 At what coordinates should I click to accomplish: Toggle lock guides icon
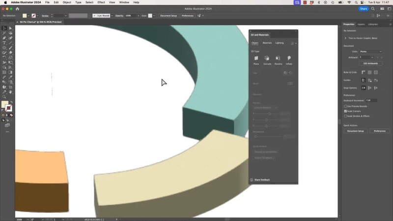tap(370, 80)
